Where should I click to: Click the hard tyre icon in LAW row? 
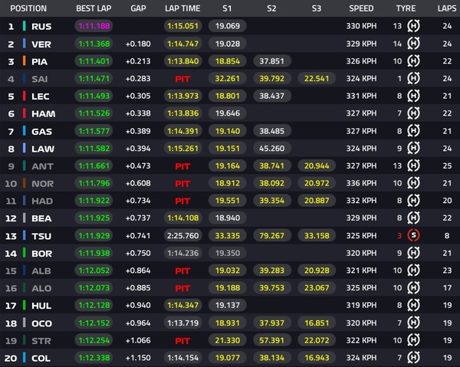(413, 149)
